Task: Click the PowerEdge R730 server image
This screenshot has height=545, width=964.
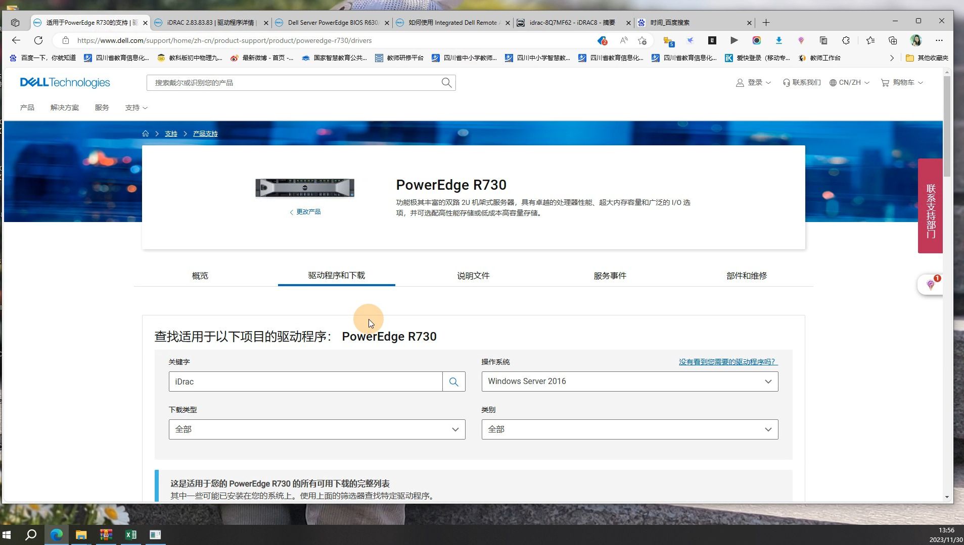Action: [305, 188]
